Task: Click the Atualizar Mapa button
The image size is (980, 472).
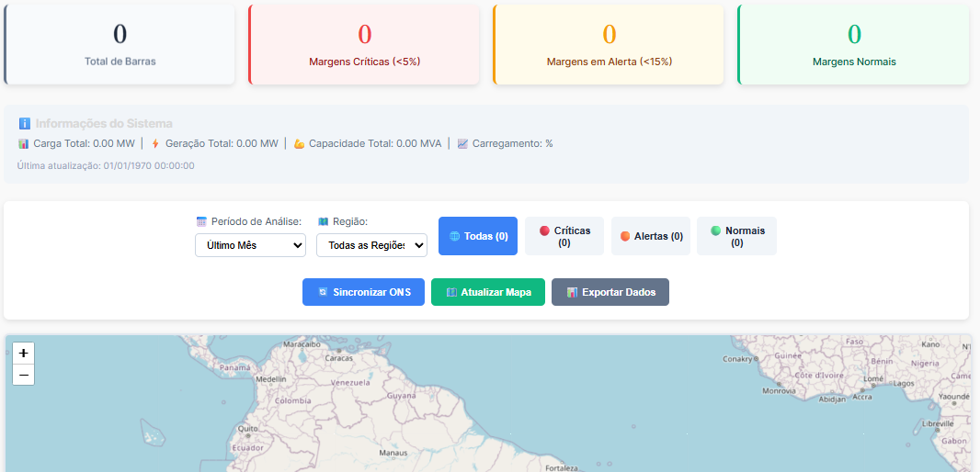Action: pyautogui.click(x=488, y=292)
